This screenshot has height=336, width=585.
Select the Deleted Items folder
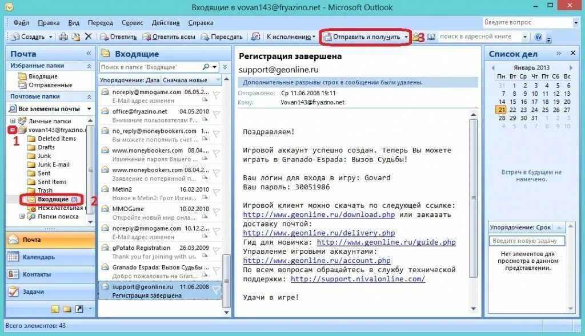[57, 139]
